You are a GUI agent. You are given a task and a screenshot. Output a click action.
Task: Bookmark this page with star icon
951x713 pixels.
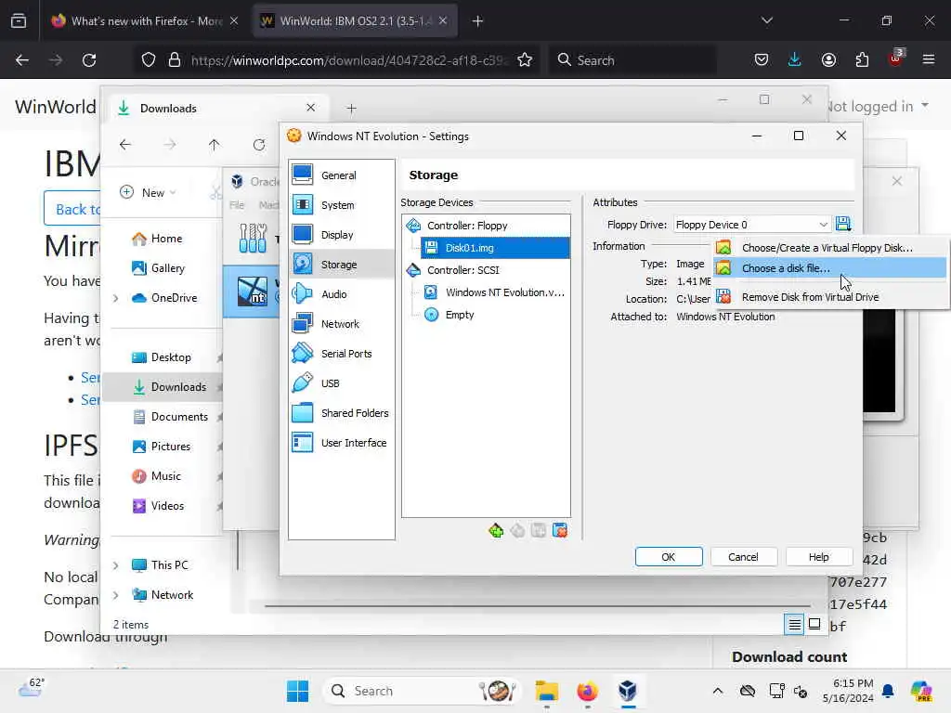[x=525, y=60]
